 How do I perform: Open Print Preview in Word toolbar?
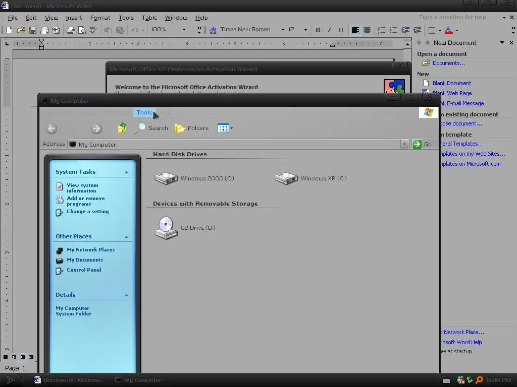tap(82, 30)
